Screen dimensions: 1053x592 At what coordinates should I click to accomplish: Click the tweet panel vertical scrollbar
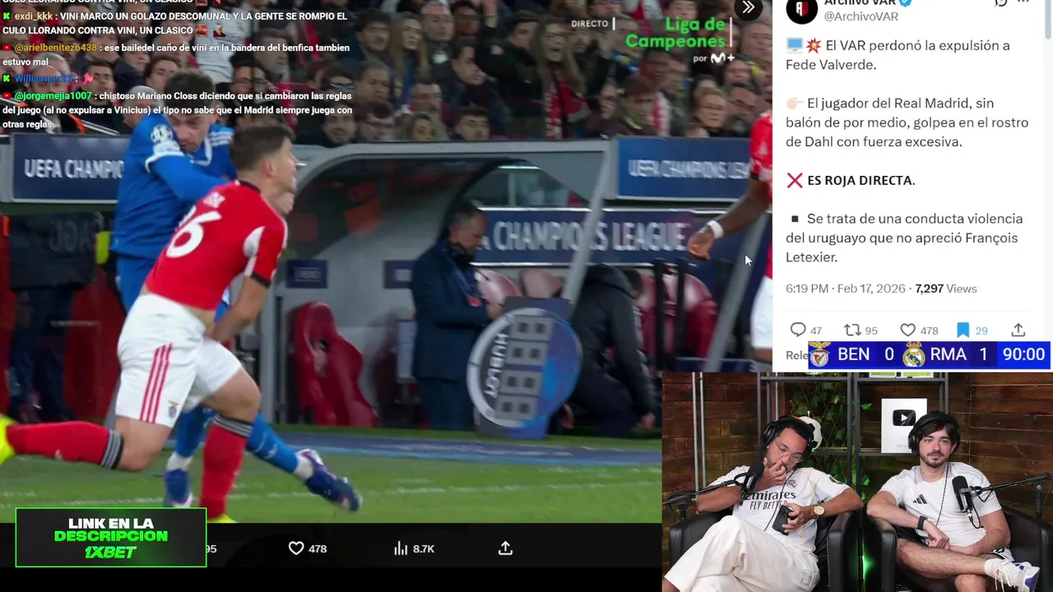coord(1048,18)
